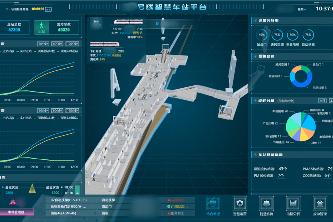This screenshot has width=333, height=222.
Task: Open the 应急管理 module icon
Action: point(320,204)
